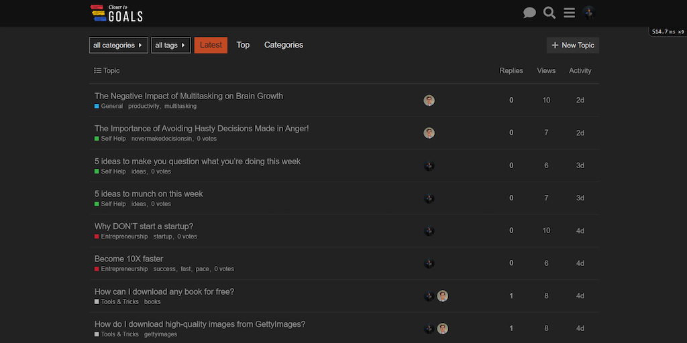Click the search magnifier icon

(x=549, y=13)
